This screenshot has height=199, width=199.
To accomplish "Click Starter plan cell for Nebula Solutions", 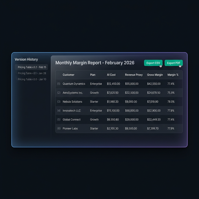I will coord(94,102).
